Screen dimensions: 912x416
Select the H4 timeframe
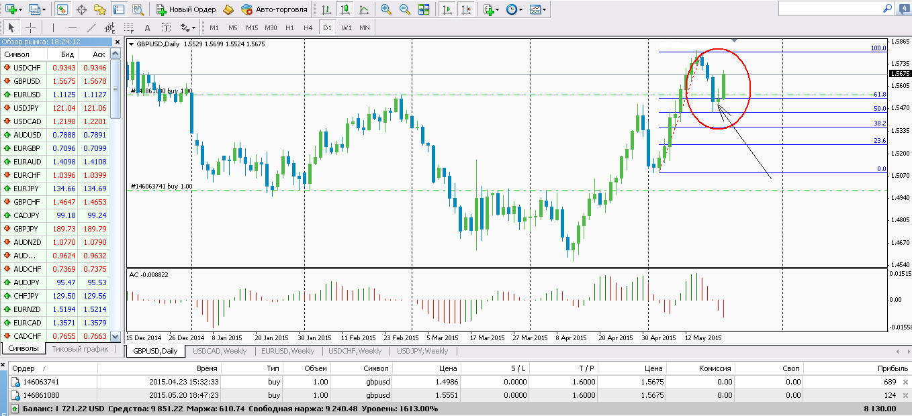coord(308,28)
